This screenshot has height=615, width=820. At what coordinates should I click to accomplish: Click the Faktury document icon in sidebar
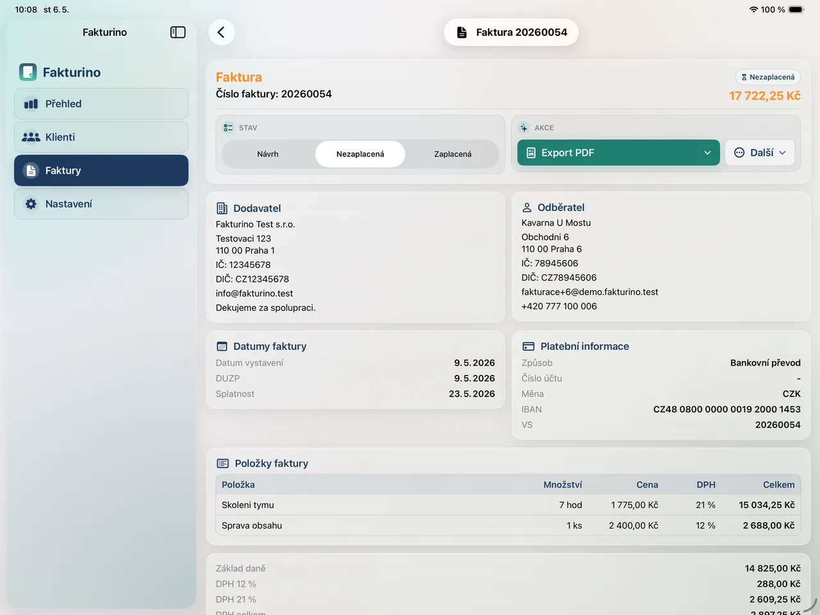click(31, 170)
